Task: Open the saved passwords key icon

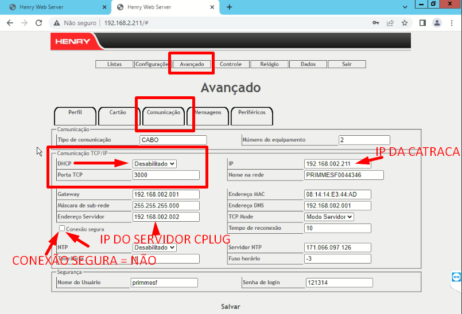Action: [x=375, y=23]
